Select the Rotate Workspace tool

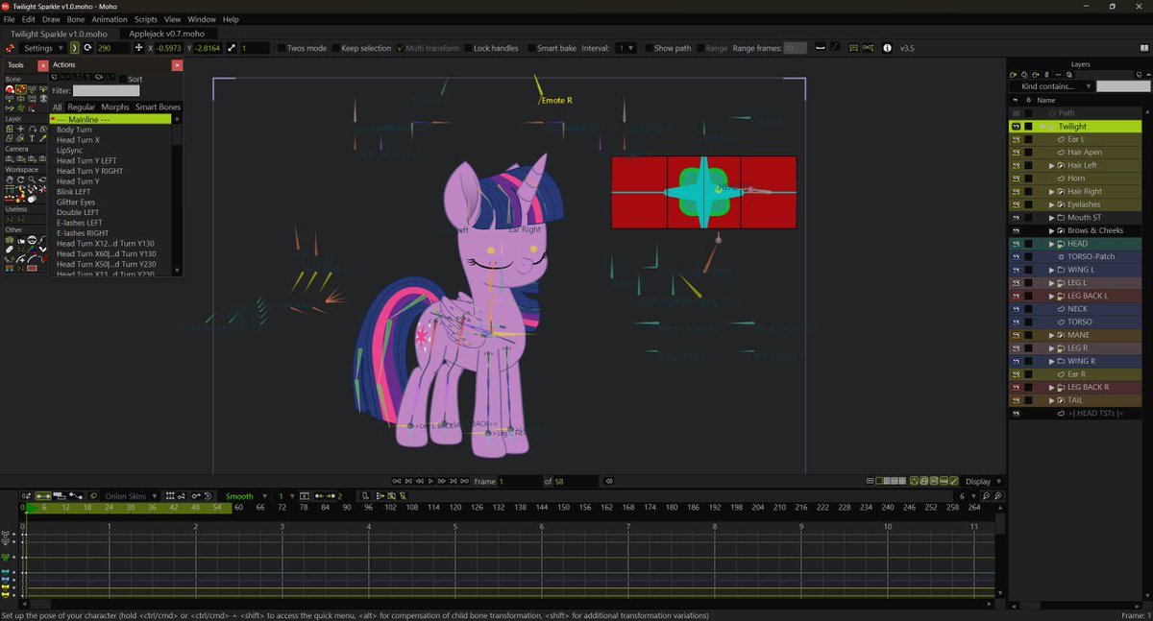(x=20, y=179)
